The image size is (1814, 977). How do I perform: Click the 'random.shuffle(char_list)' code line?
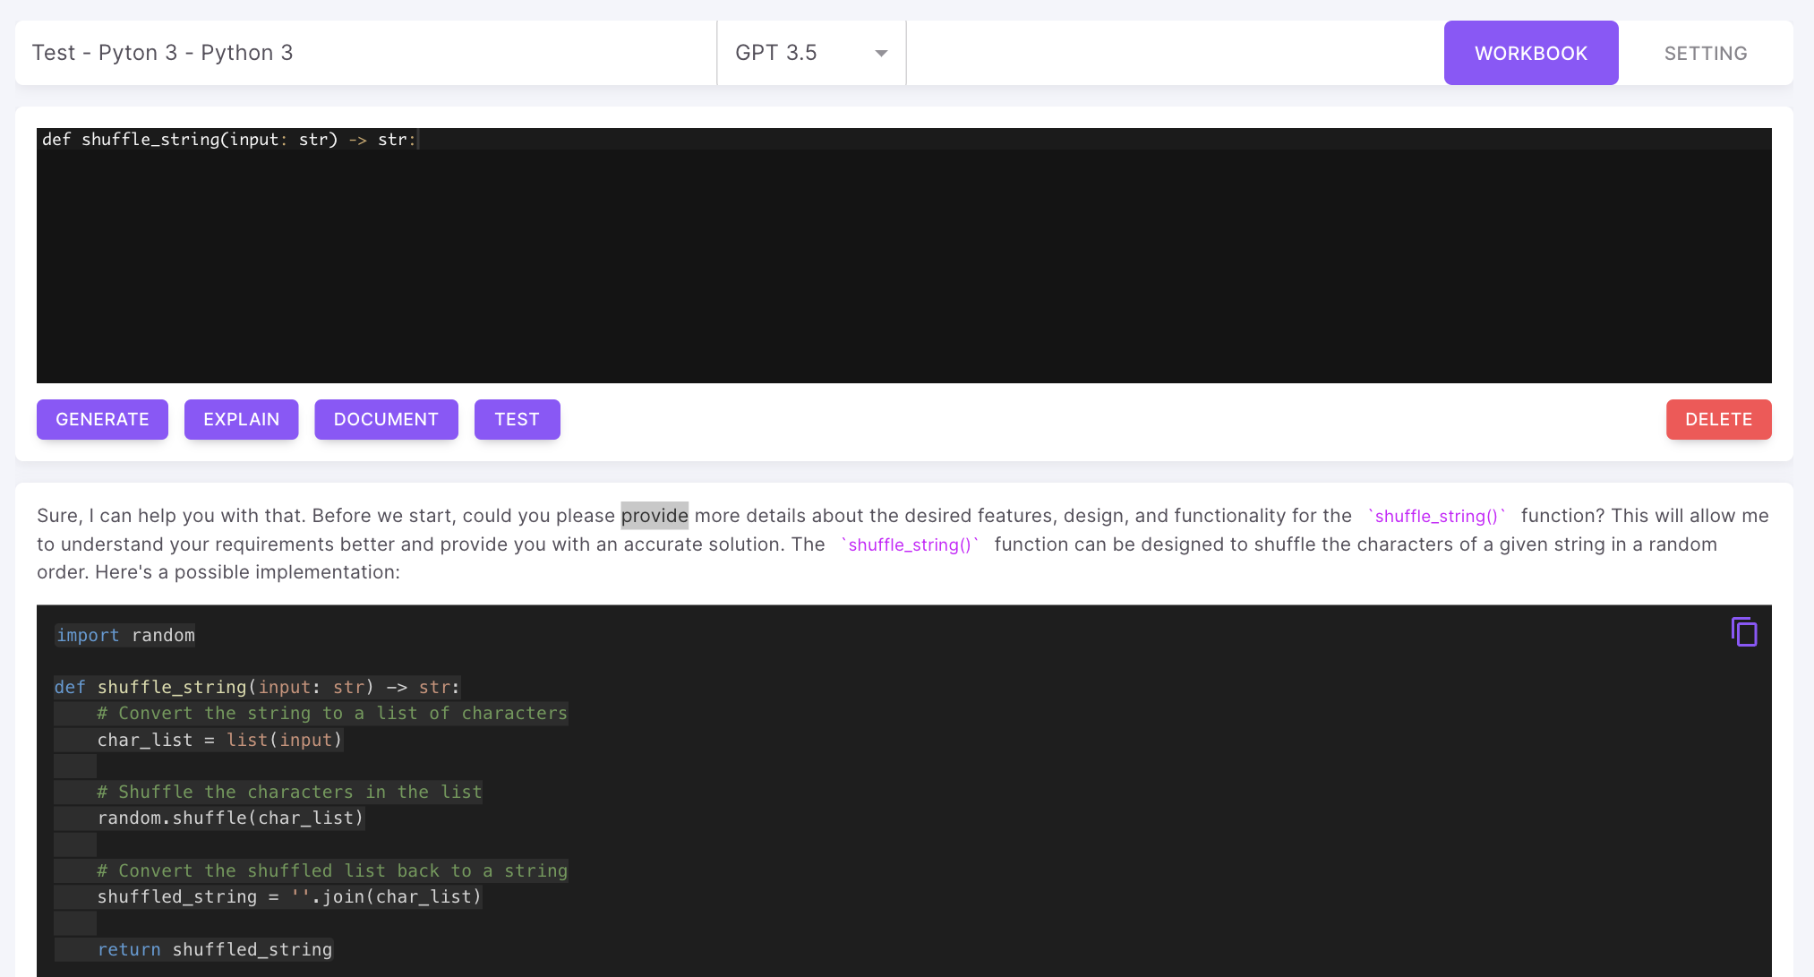coord(230,818)
